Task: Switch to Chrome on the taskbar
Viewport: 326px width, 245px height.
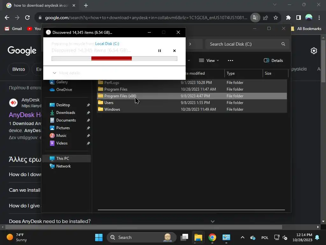Action: (x=212, y=237)
